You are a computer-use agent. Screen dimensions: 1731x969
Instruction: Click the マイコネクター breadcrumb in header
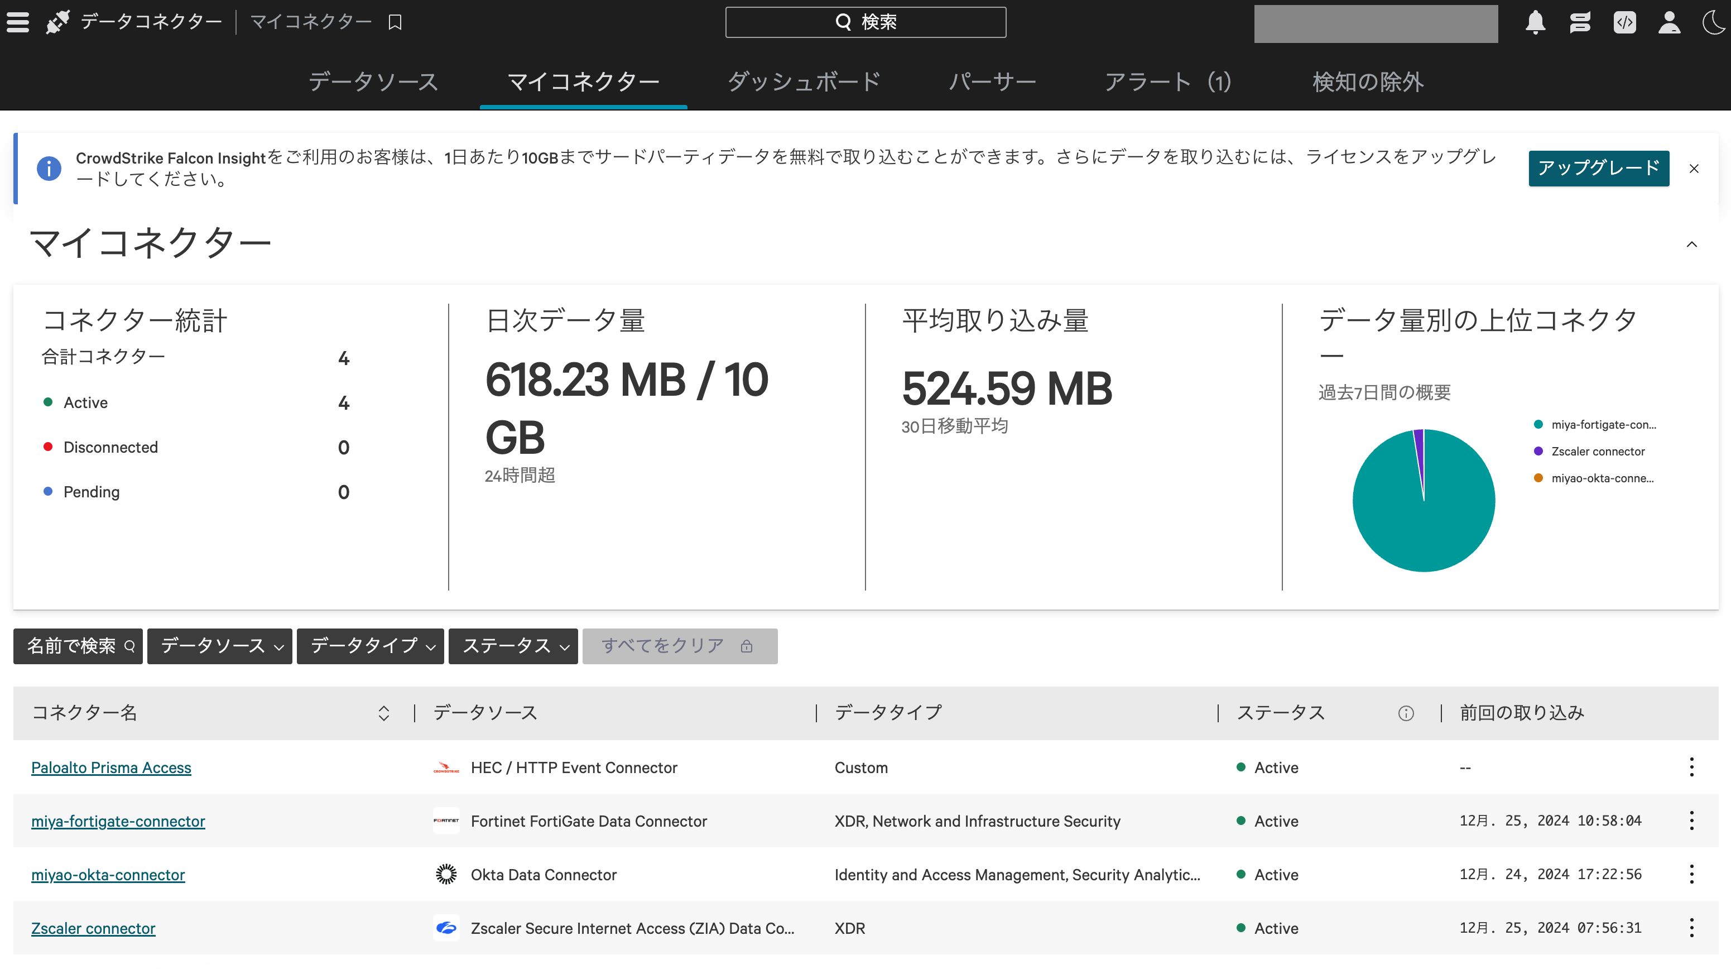coord(311,22)
